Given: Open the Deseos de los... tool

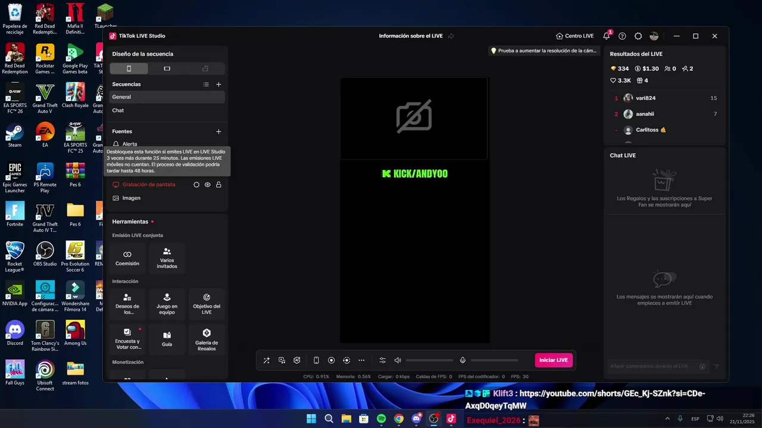Looking at the screenshot, I should [127, 303].
